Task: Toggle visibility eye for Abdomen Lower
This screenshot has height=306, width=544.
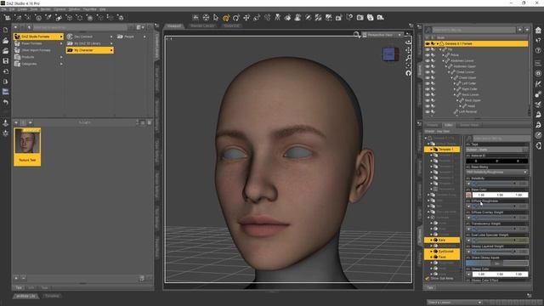Action: [x=428, y=60]
